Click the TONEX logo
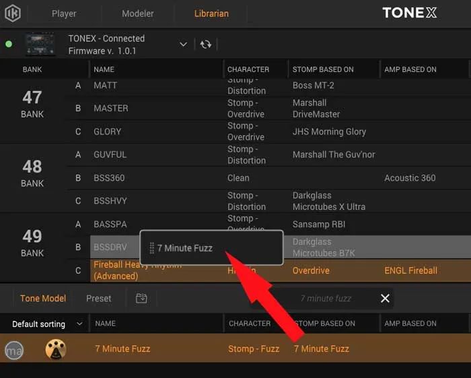 click(409, 13)
